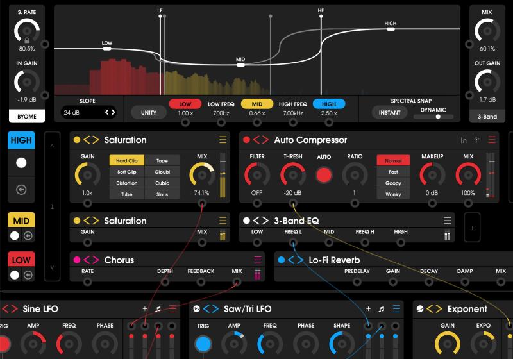Toggle the 3-Band EQ white power dot

pyautogui.click(x=247, y=221)
